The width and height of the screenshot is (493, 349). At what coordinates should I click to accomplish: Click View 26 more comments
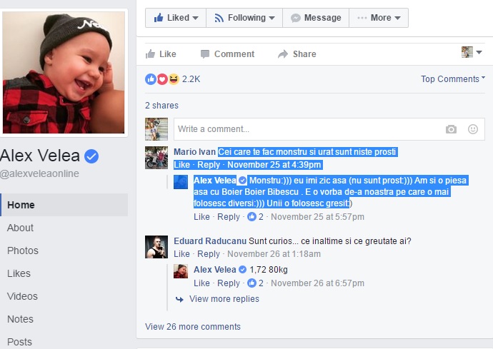[x=193, y=327]
